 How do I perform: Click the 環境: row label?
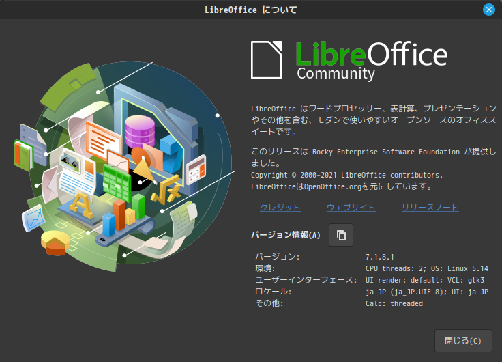265,268
